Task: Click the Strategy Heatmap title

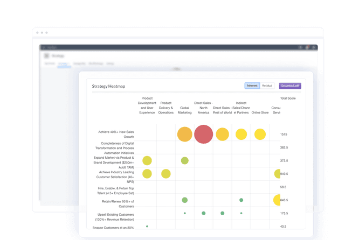Action: tap(108, 86)
